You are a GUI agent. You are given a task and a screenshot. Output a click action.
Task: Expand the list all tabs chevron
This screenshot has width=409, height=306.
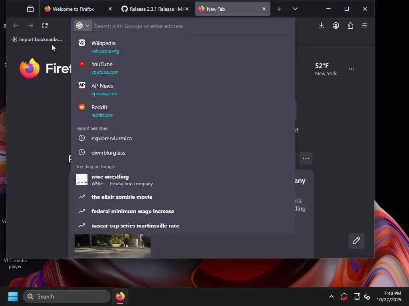point(295,9)
